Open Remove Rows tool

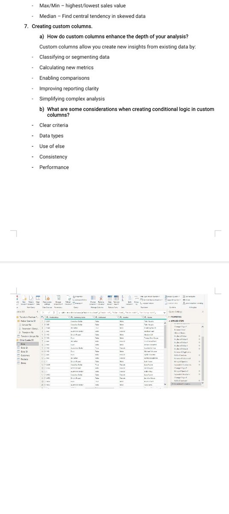click(x=117, y=300)
